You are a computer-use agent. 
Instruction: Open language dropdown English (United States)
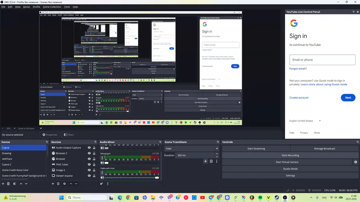tap(305, 121)
